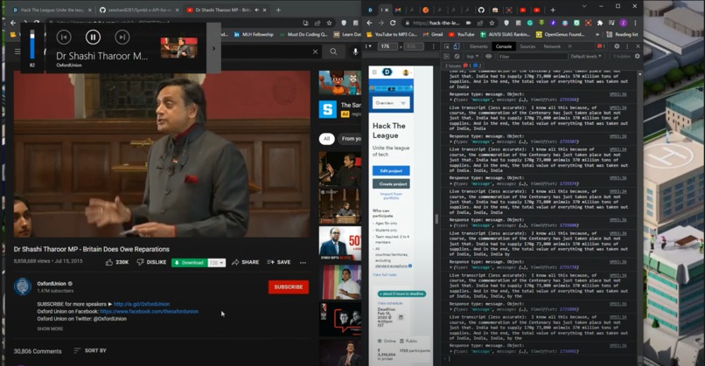This screenshot has height=366, width=705.
Task: Click the red error count badge
Action: [x=601, y=46]
